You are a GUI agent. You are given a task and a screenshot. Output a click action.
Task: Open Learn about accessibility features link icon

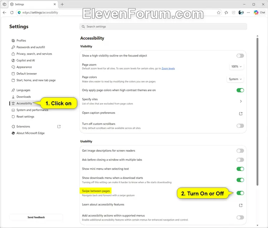tap(241, 205)
